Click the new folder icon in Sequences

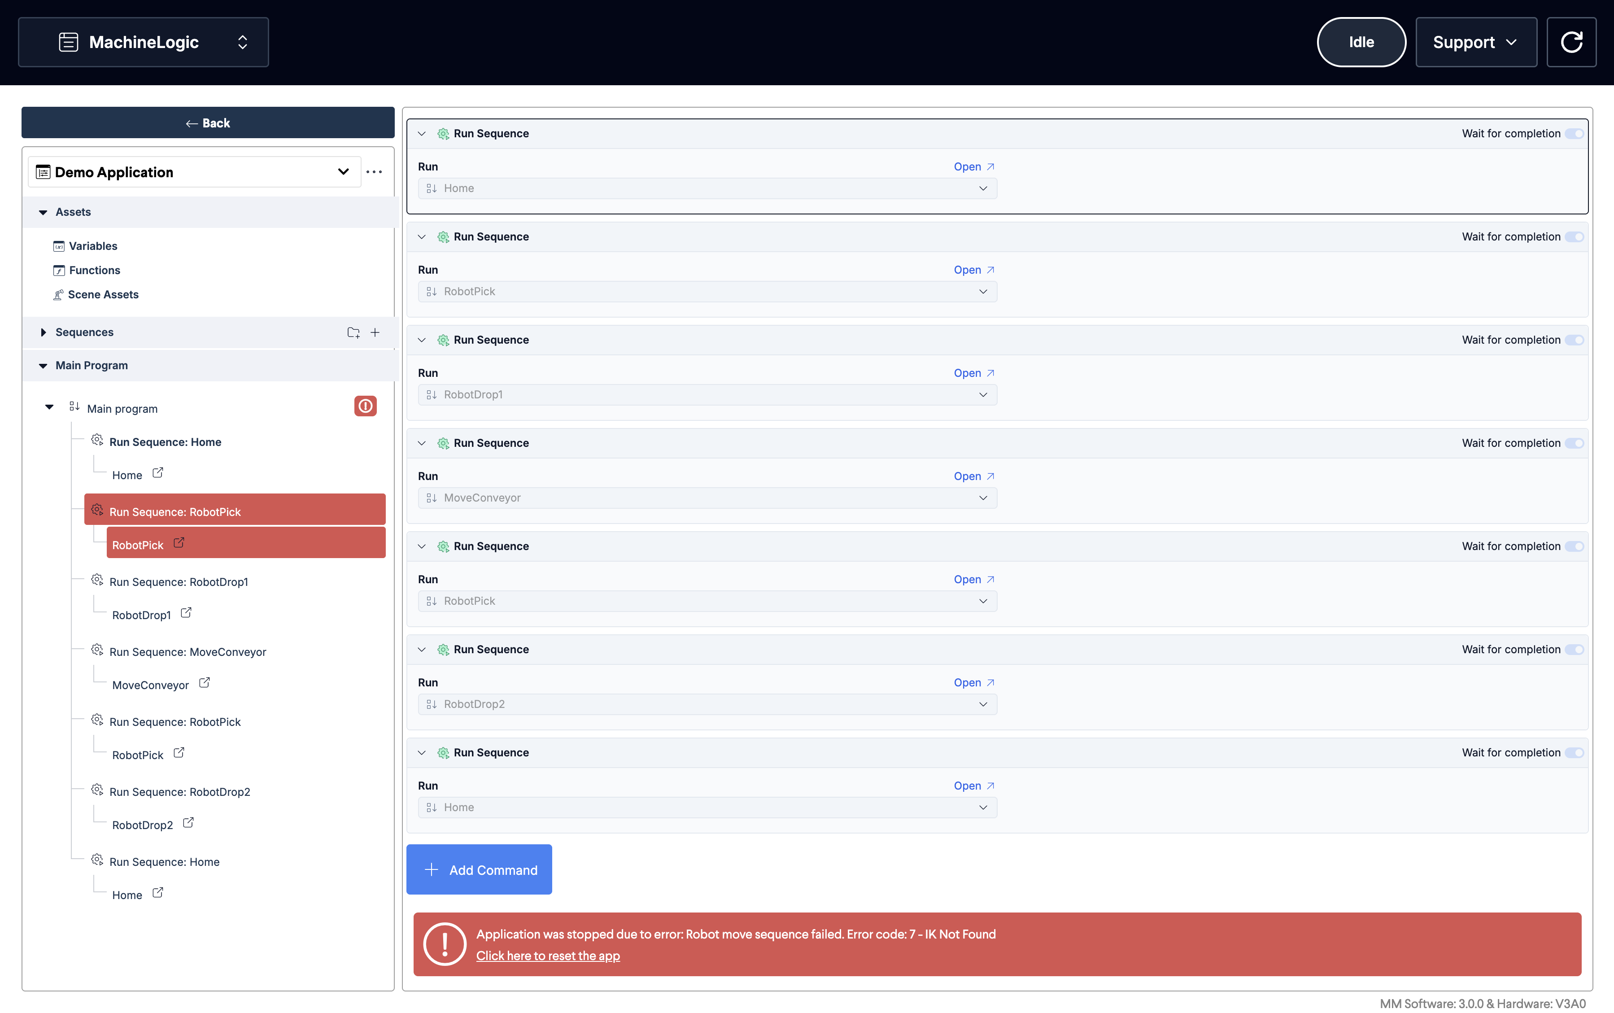coord(353,332)
